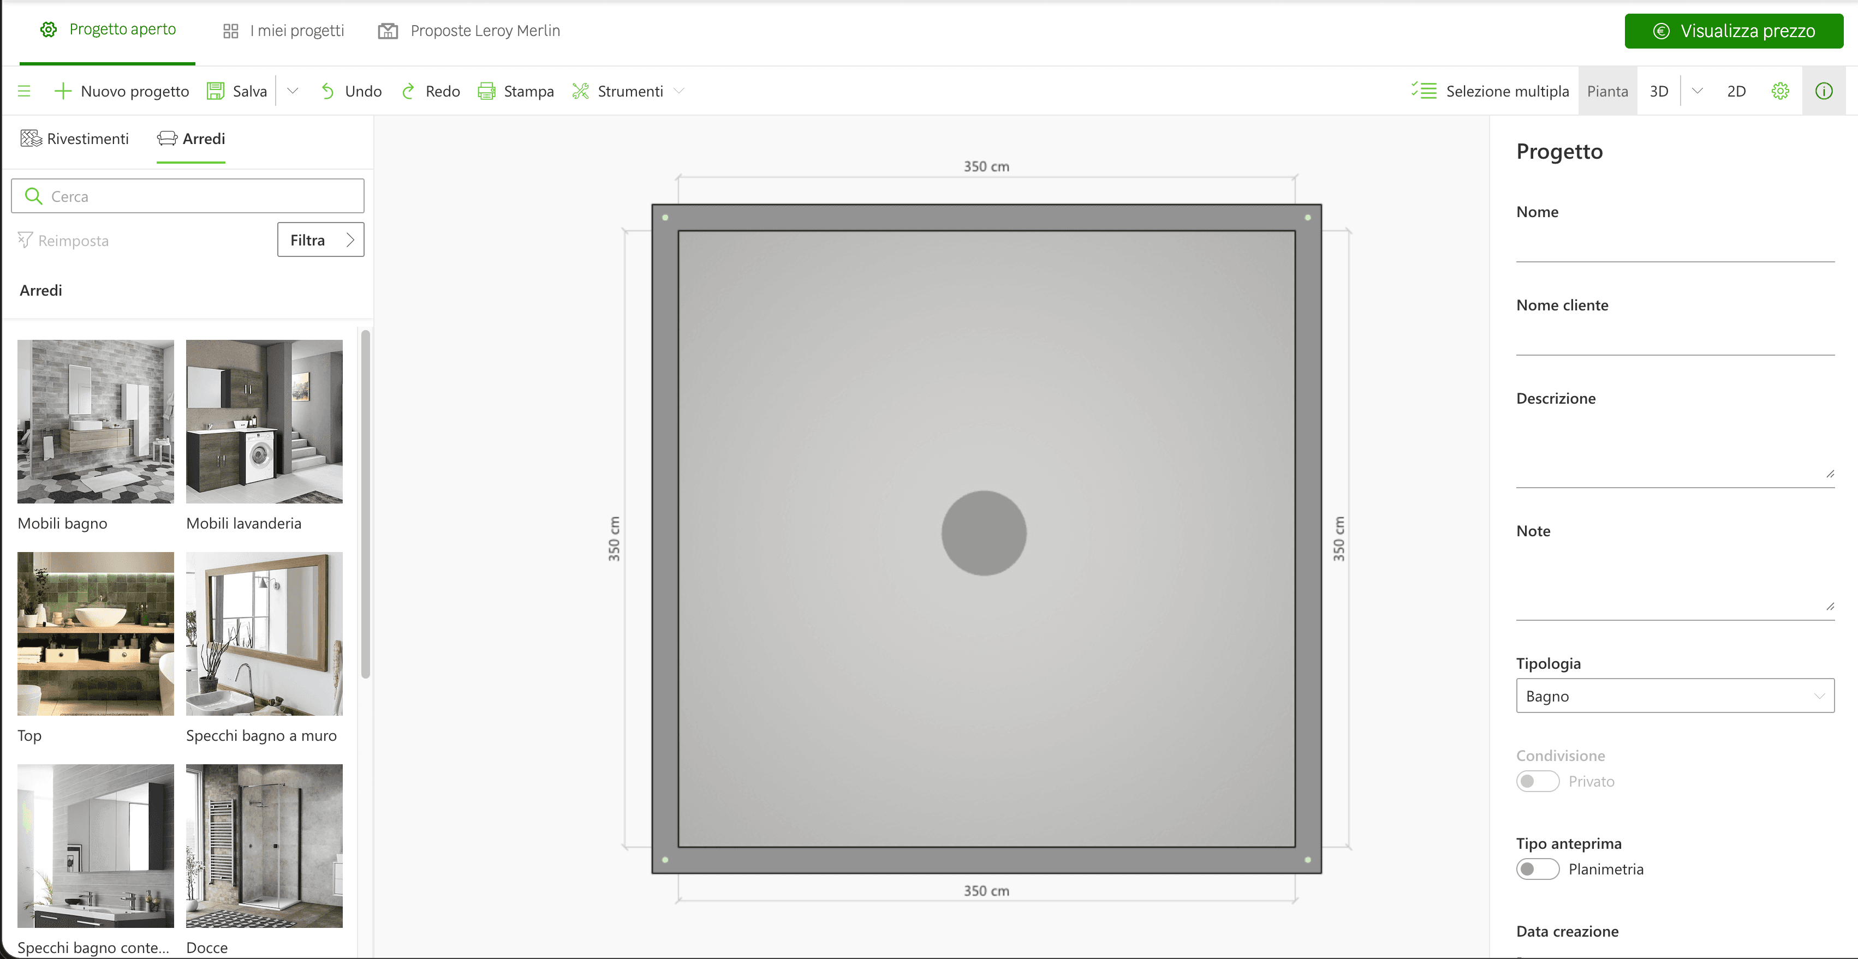Open the Tipologia dropdown showing Bagno
This screenshot has width=1858, height=959.
[1674, 696]
